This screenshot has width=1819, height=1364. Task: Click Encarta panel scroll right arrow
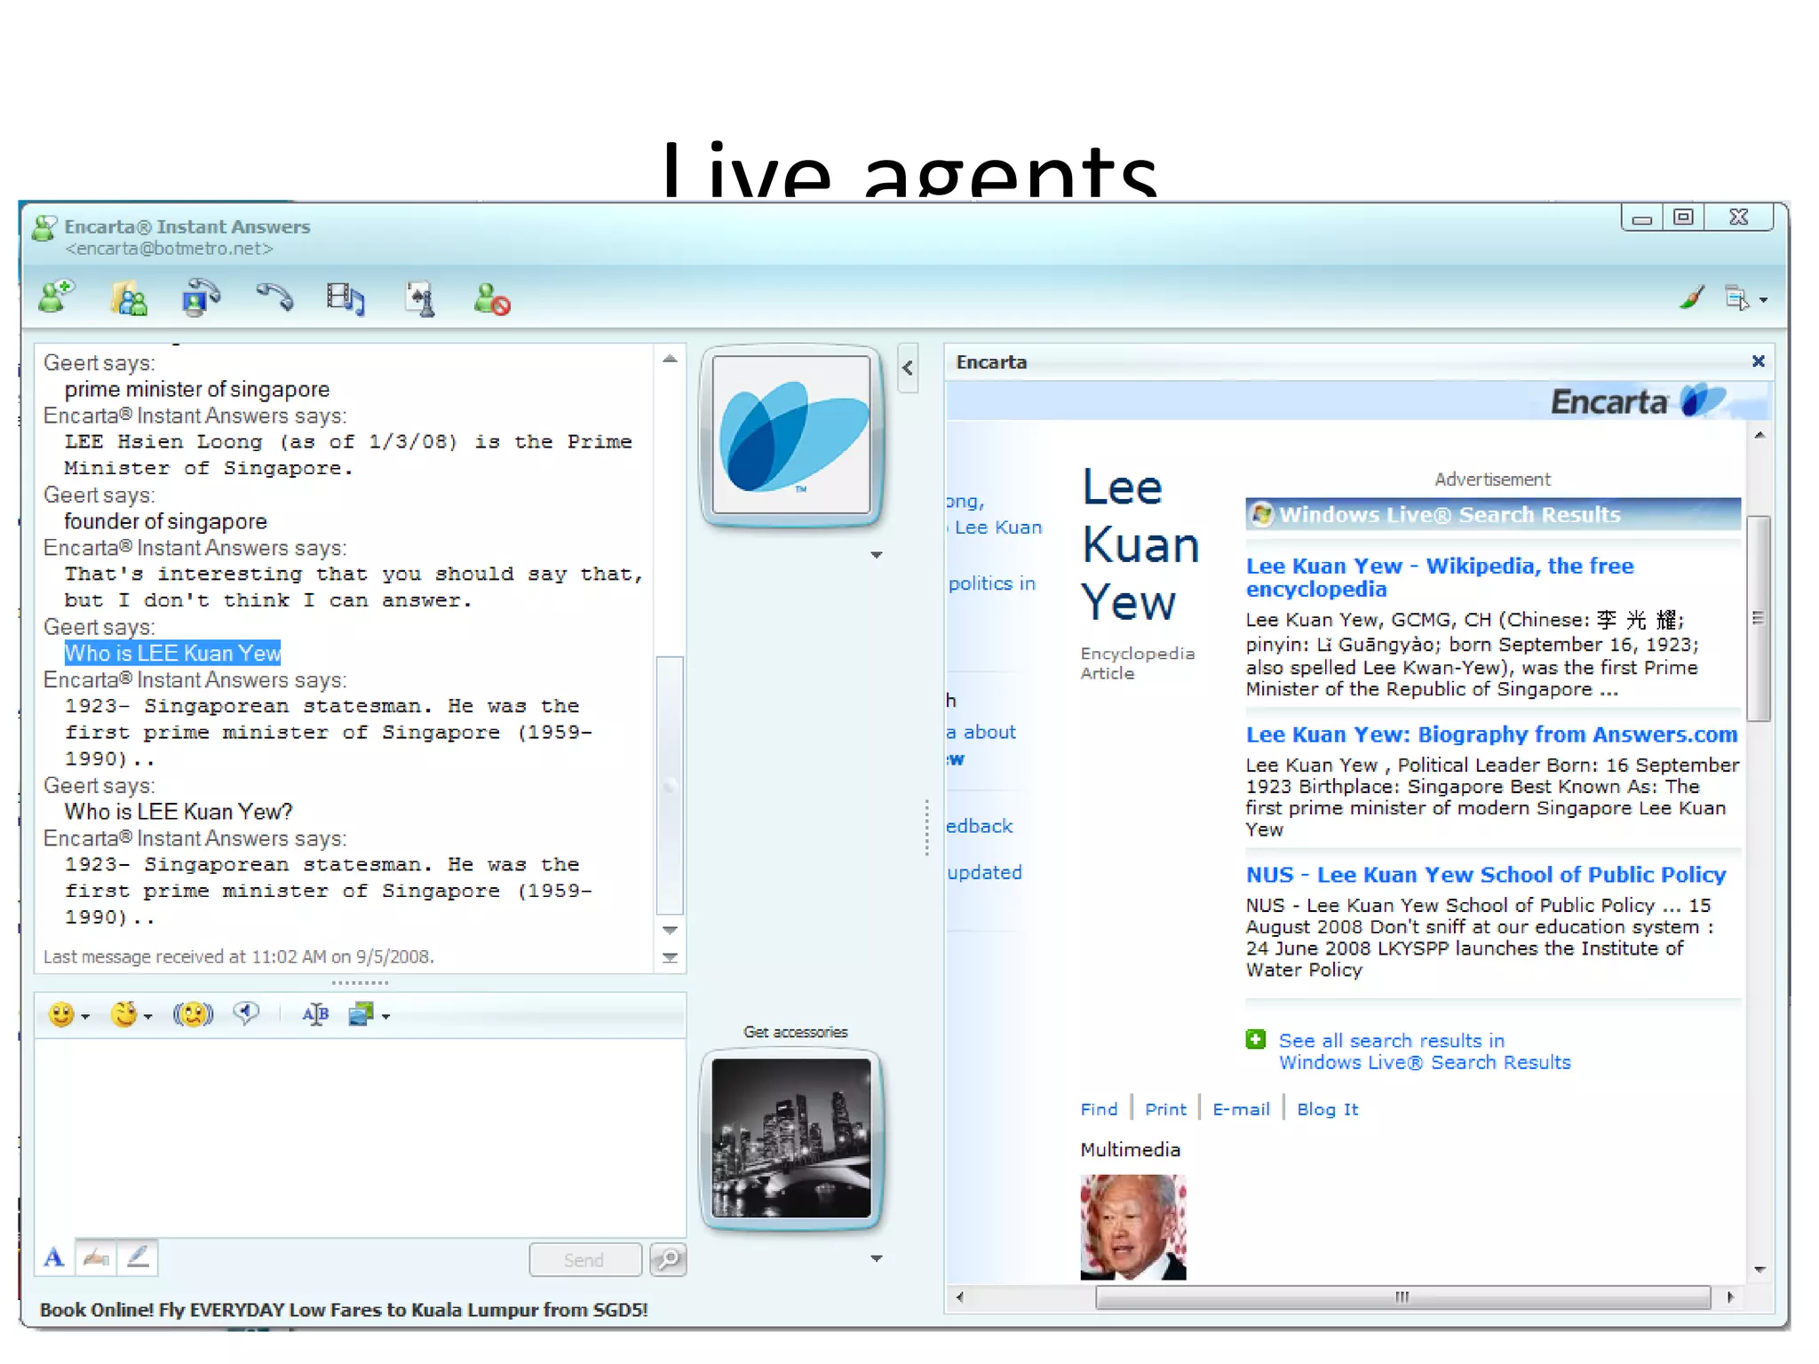coord(1729,1297)
